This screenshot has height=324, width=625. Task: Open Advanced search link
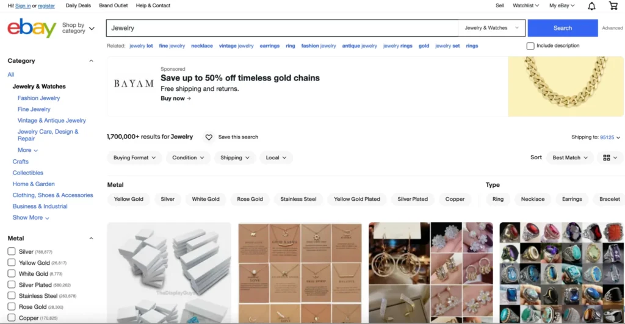click(612, 28)
